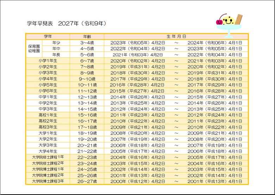Click the 大学4年生 cell
Viewport: 275px width, 195px height.
point(48,151)
